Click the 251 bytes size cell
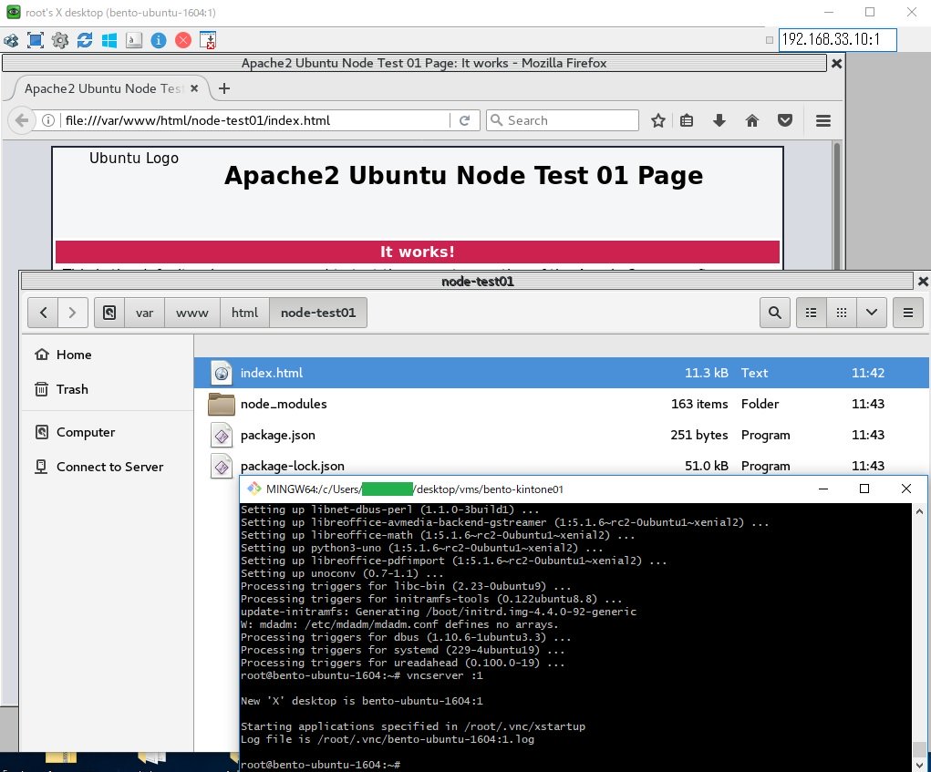This screenshot has height=772, width=931. 698,435
